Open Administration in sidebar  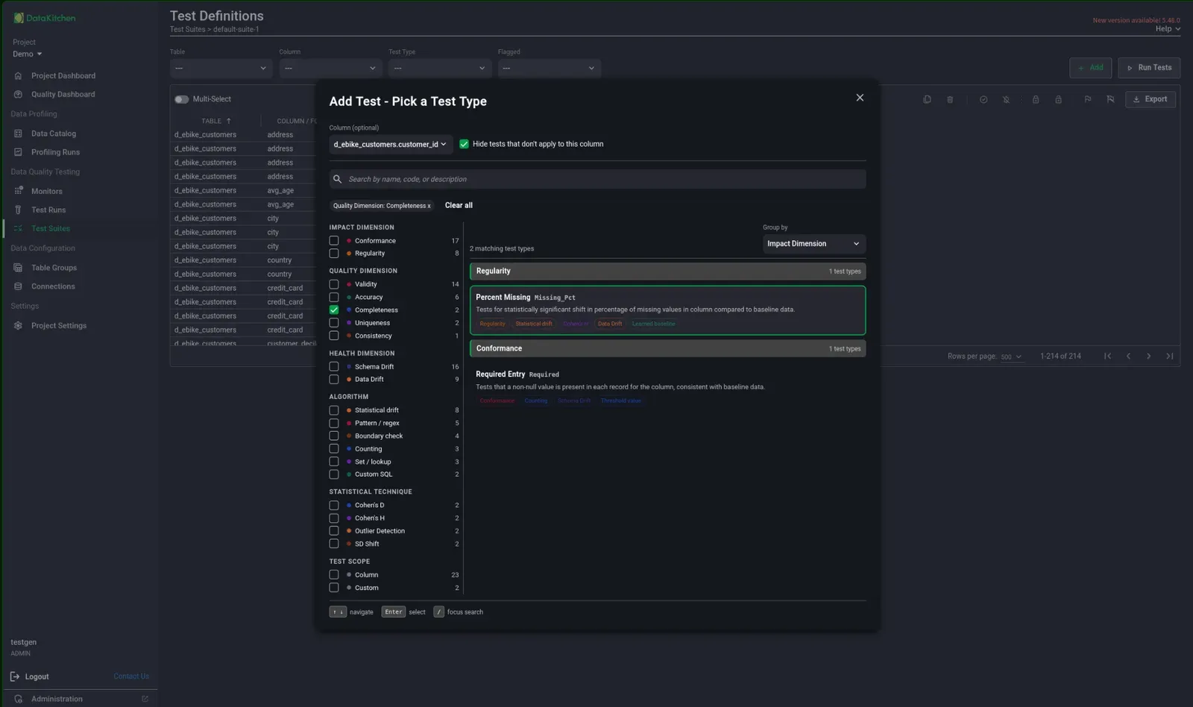(x=57, y=699)
